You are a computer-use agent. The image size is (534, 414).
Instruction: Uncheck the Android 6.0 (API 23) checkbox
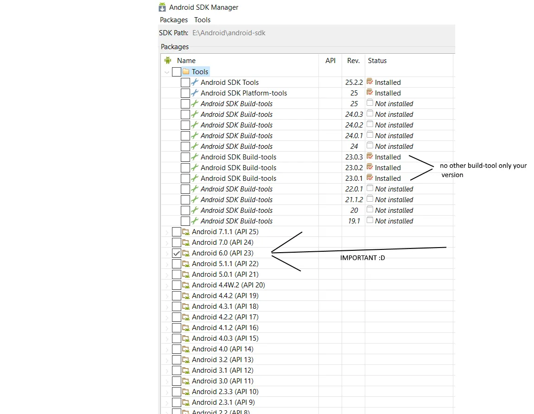click(177, 253)
